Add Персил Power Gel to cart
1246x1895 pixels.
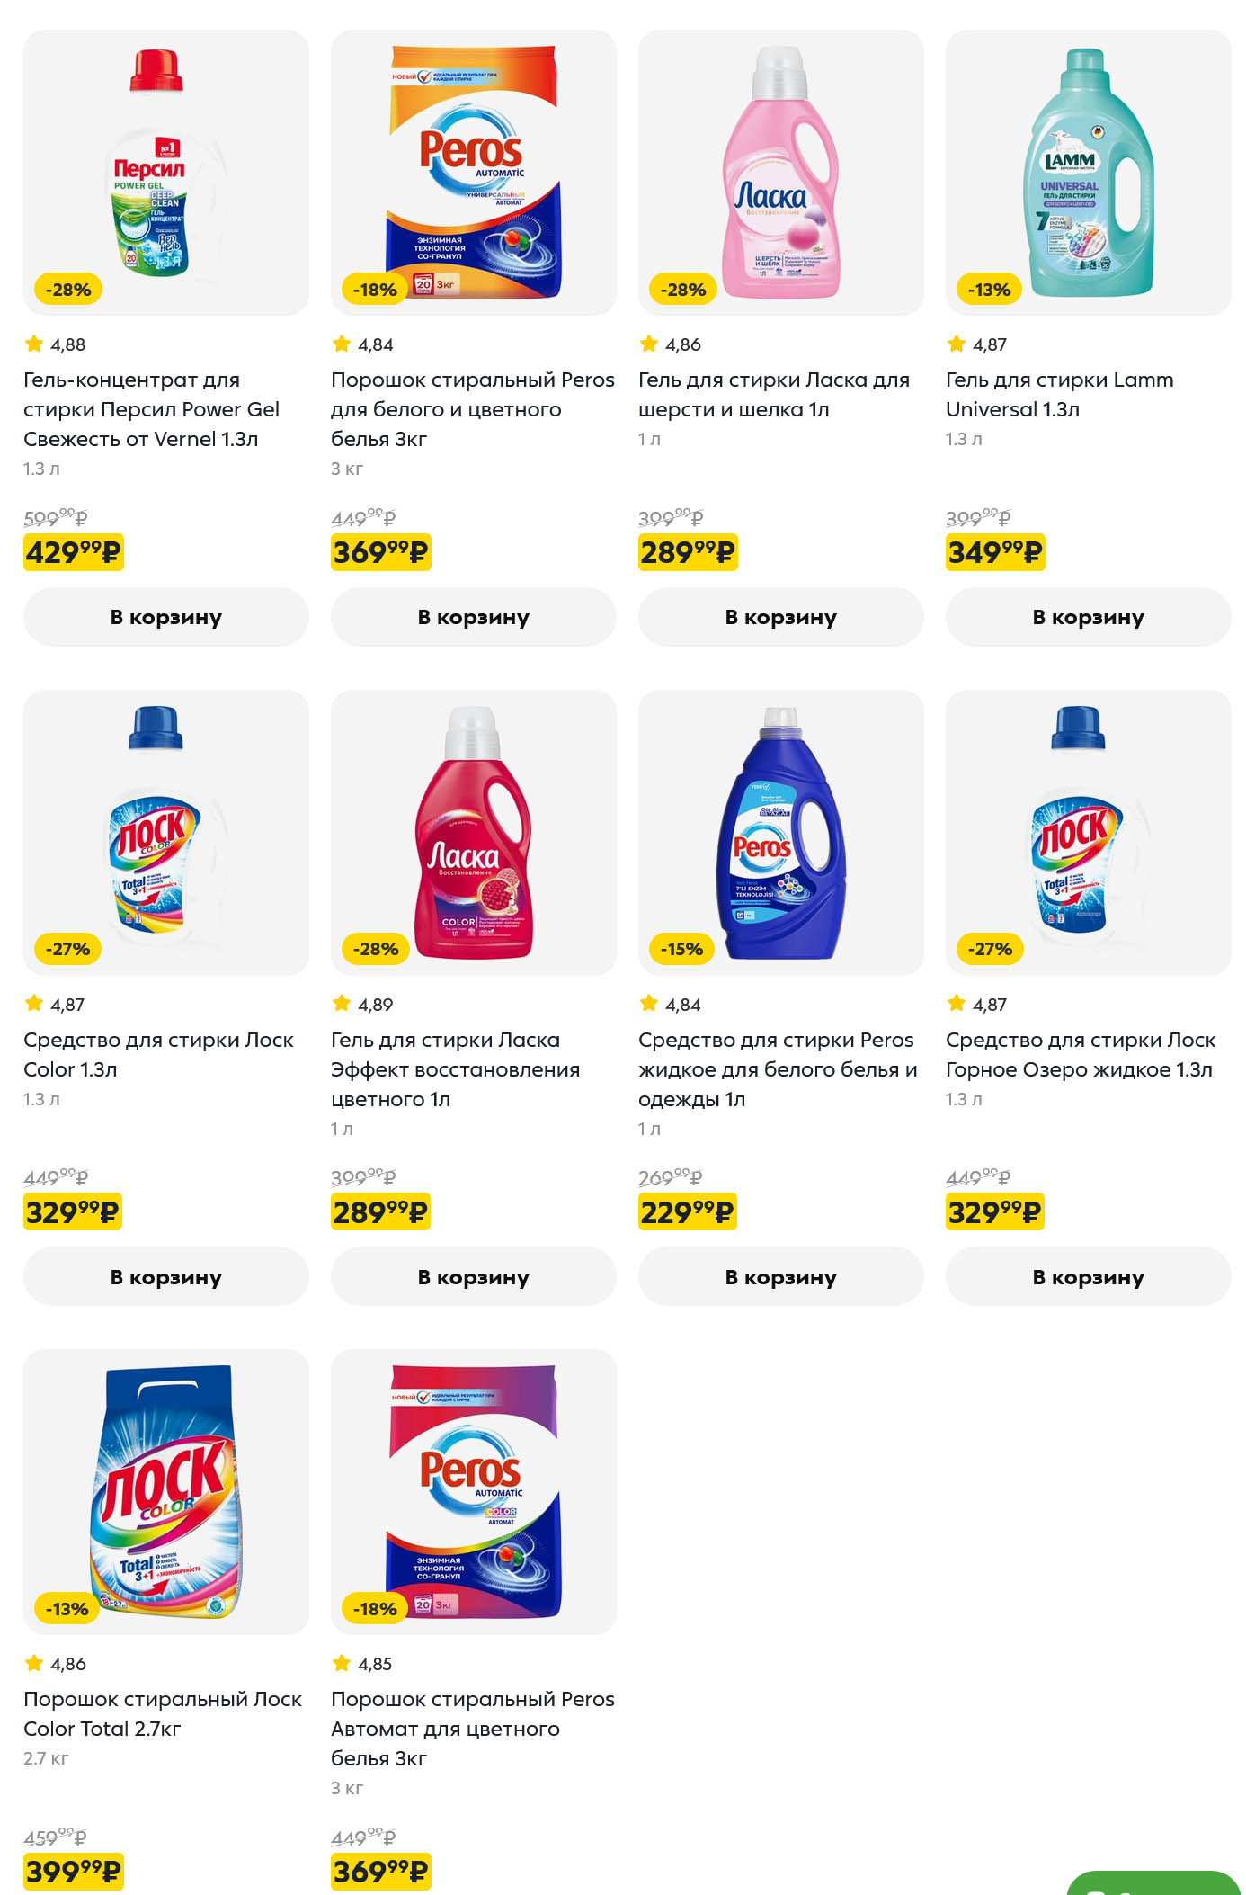tap(165, 617)
